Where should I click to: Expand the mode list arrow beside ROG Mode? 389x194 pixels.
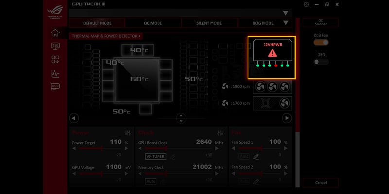point(285,23)
